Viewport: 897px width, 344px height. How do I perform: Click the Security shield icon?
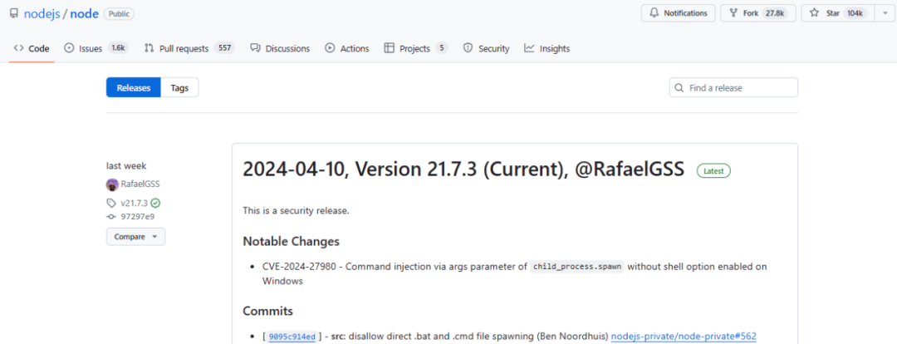coord(468,48)
